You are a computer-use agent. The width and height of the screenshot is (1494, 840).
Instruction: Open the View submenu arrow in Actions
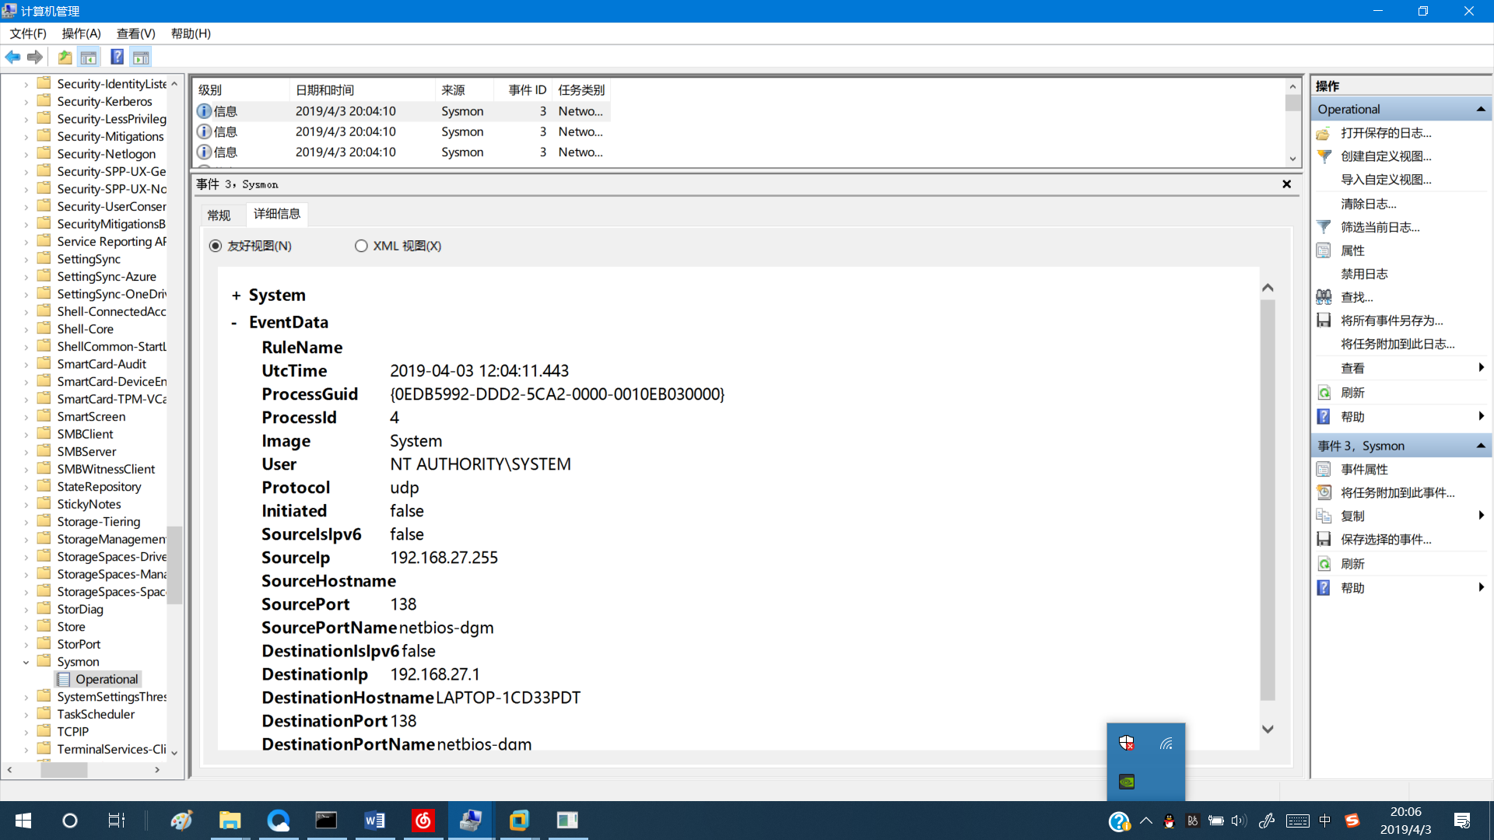coord(1481,368)
